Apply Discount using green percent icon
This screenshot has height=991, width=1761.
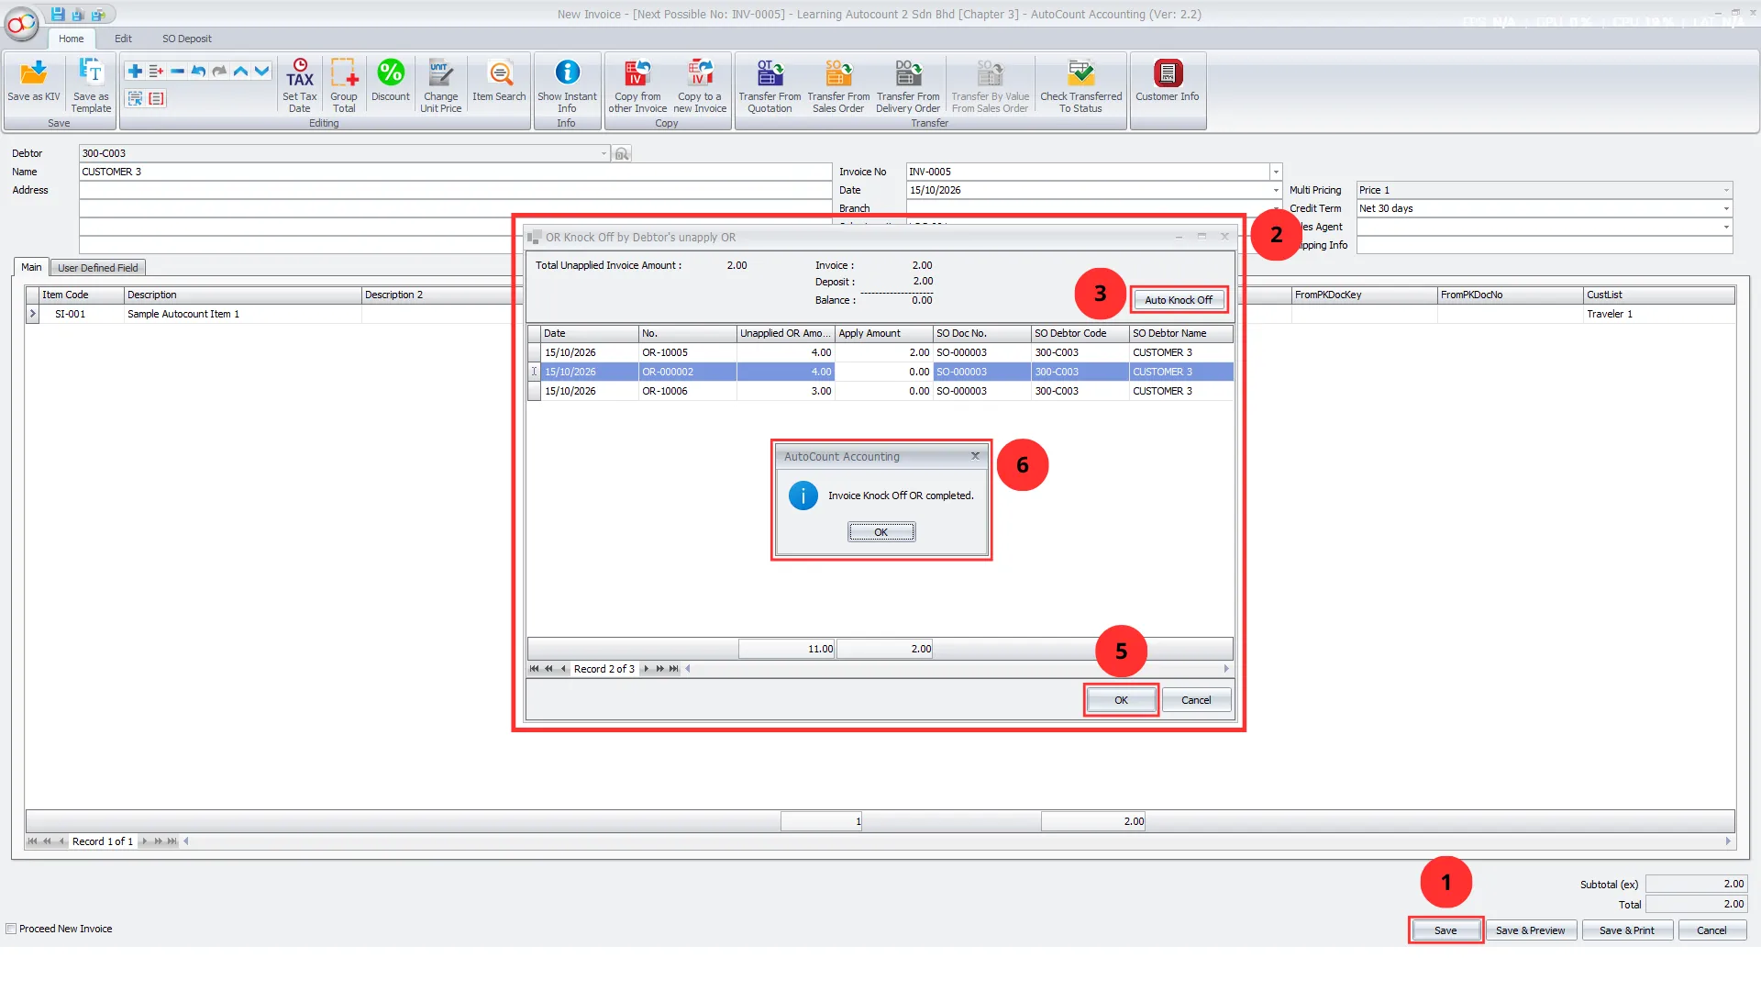(391, 80)
